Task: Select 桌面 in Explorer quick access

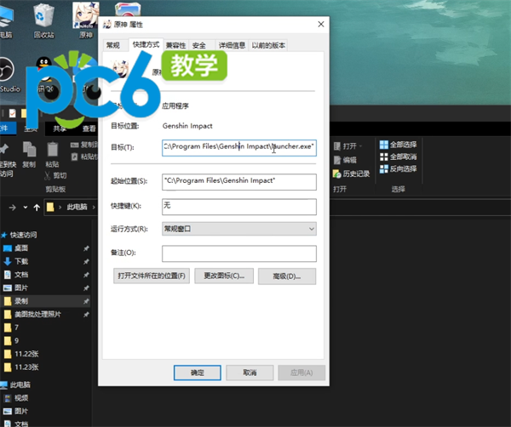Action: (x=21, y=248)
